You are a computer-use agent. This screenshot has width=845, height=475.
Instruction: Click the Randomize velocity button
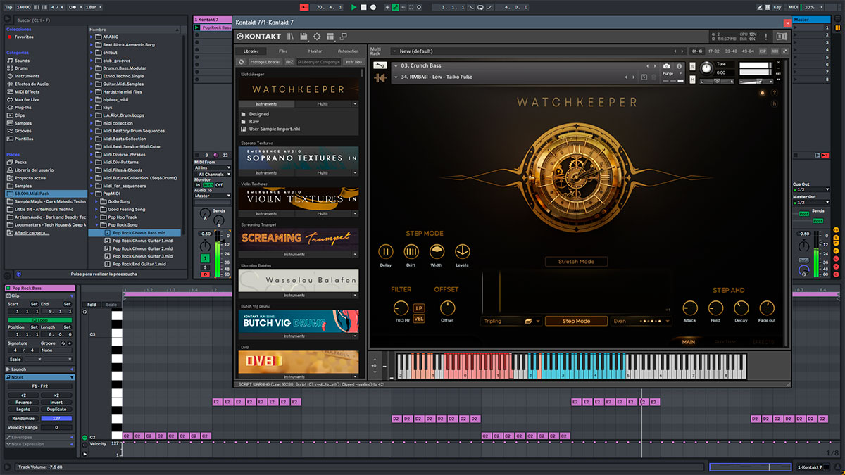23,418
